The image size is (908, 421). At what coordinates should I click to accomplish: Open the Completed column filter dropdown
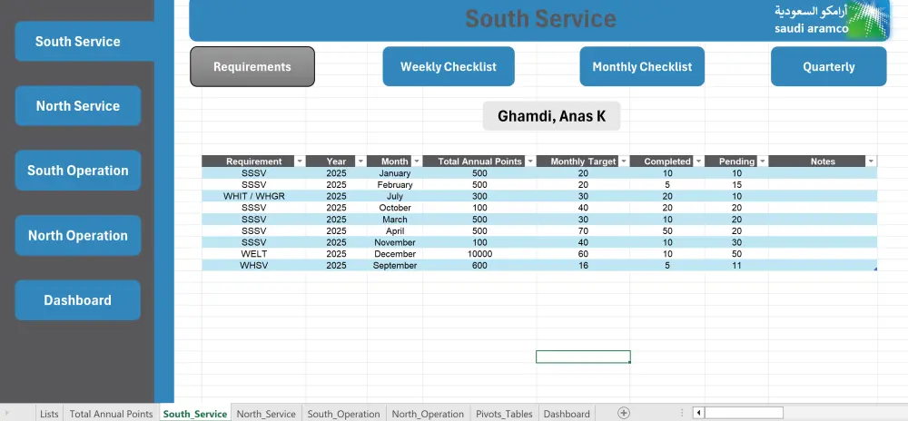698,162
